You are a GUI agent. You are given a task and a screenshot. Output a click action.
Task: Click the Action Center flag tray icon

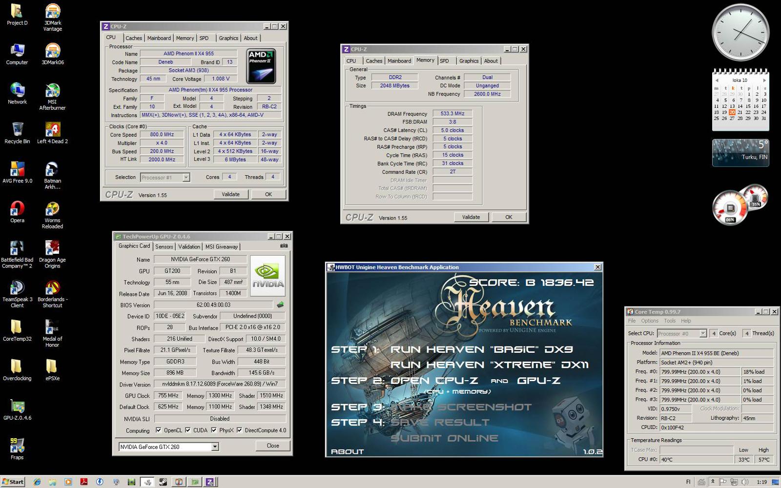pyautogui.click(x=723, y=482)
